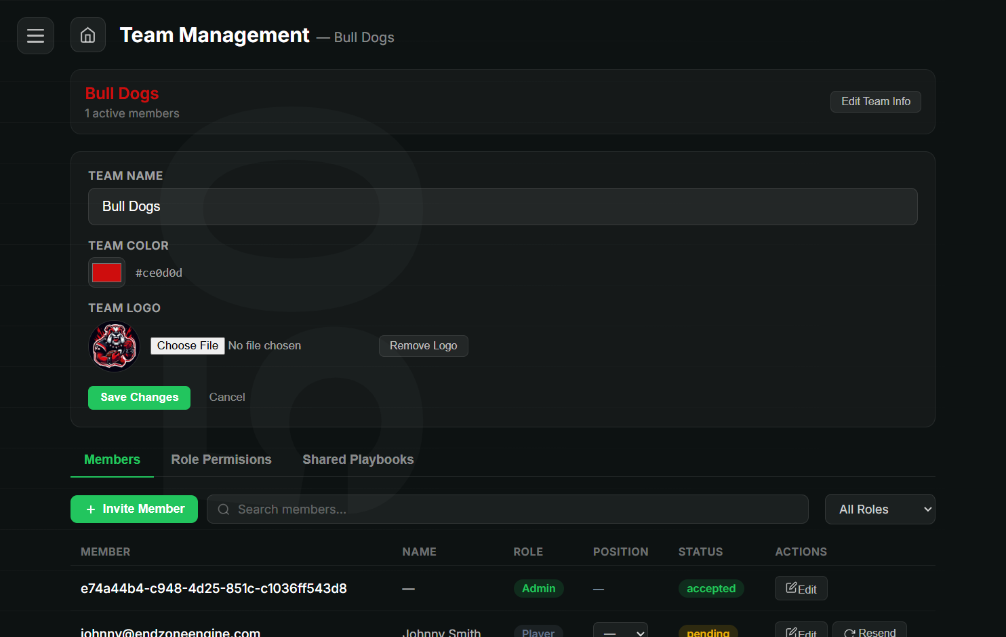Click the Team Management page title
1006x637 pixels.
214,35
